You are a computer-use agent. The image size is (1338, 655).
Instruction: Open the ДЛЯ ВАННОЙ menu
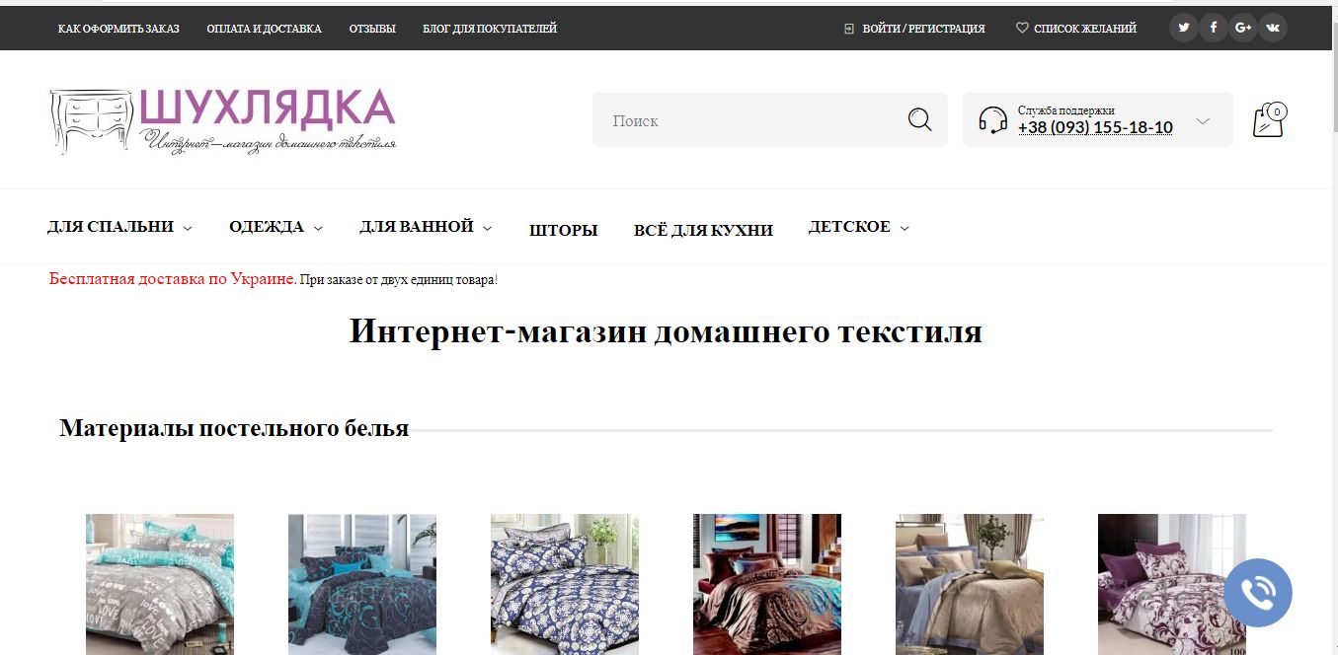[x=426, y=227]
